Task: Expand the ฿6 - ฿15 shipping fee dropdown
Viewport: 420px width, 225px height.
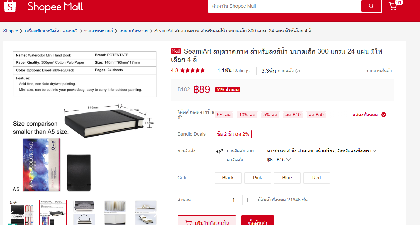Action: pyautogui.click(x=279, y=160)
